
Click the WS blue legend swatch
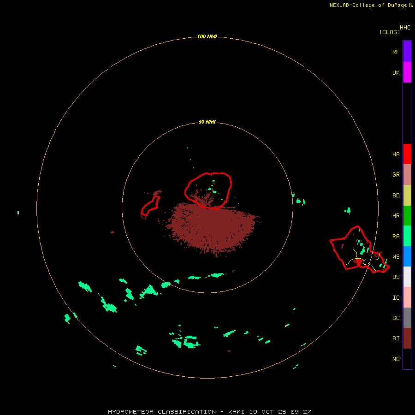coord(407,256)
